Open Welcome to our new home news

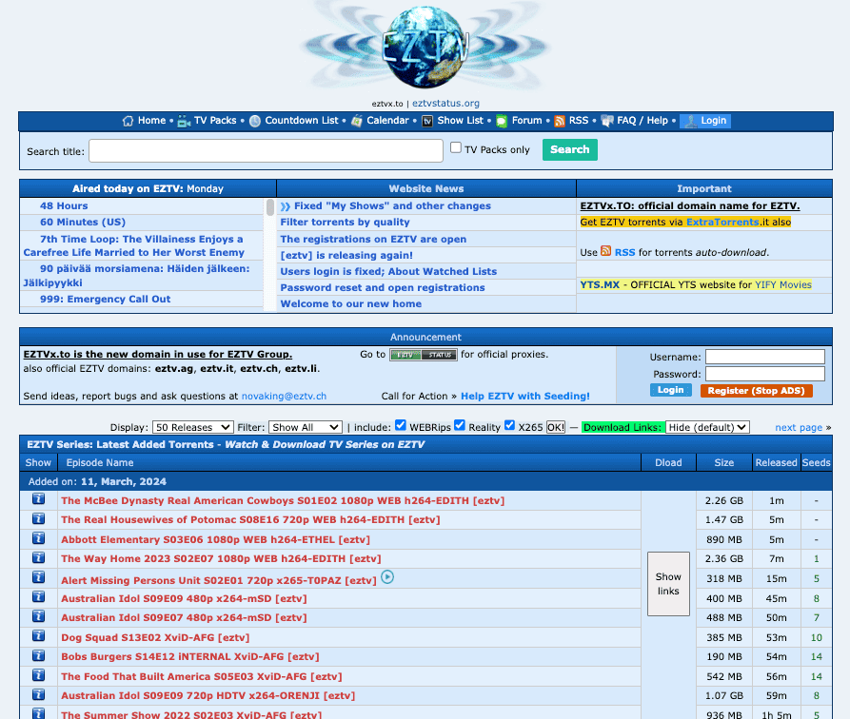coord(350,304)
